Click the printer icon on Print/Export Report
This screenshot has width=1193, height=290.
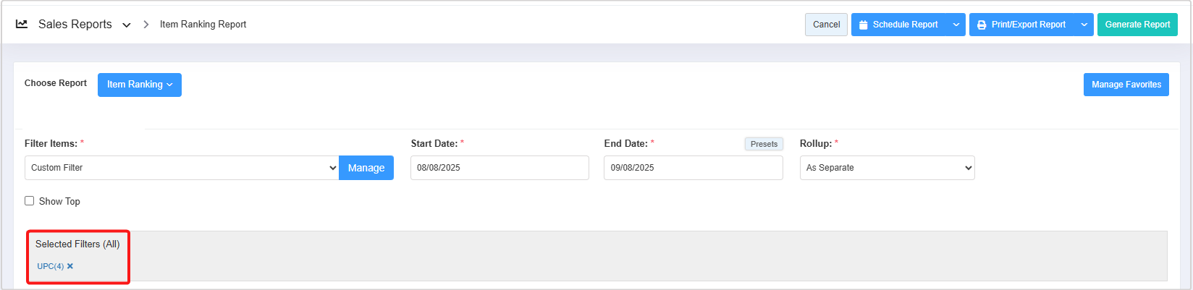coord(982,25)
